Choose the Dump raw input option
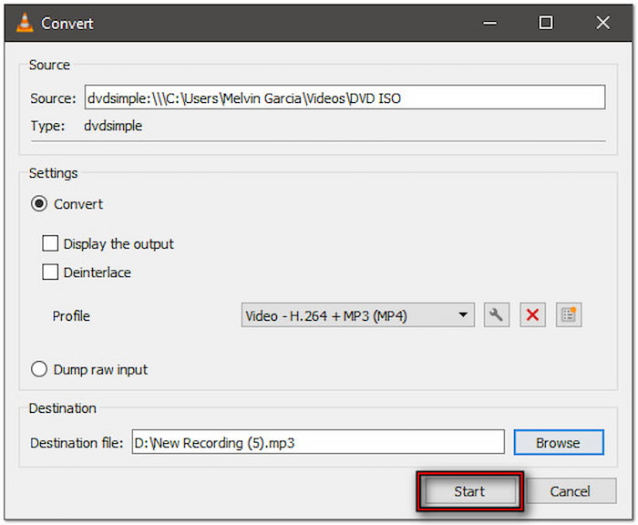 (x=39, y=369)
